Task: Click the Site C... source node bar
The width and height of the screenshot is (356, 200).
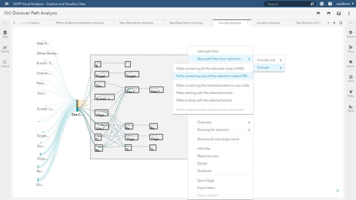Action: tap(77, 106)
